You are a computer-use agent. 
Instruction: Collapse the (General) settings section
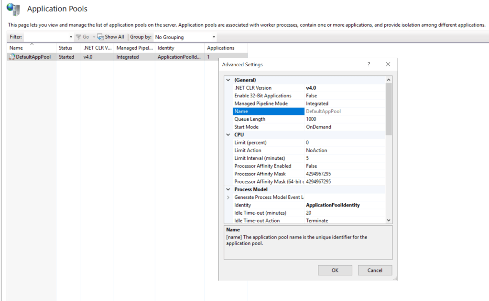228,80
